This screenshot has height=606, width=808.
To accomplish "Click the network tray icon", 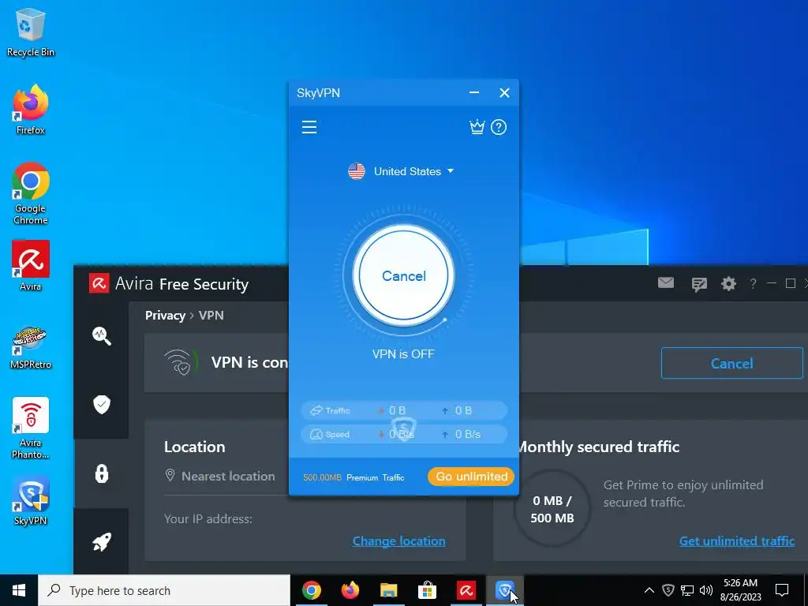I will click(687, 590).
